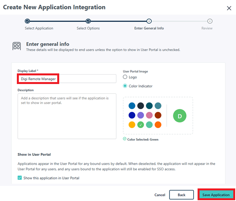Click into the Description text area
Image resolution: width=236 pixels, height=201 pixels.
[x=67, y=116]
